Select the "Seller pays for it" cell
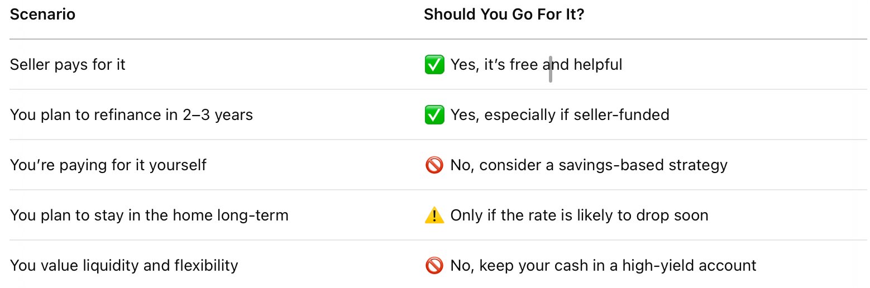The image size is (870, 288). click(x=68, y=65)
